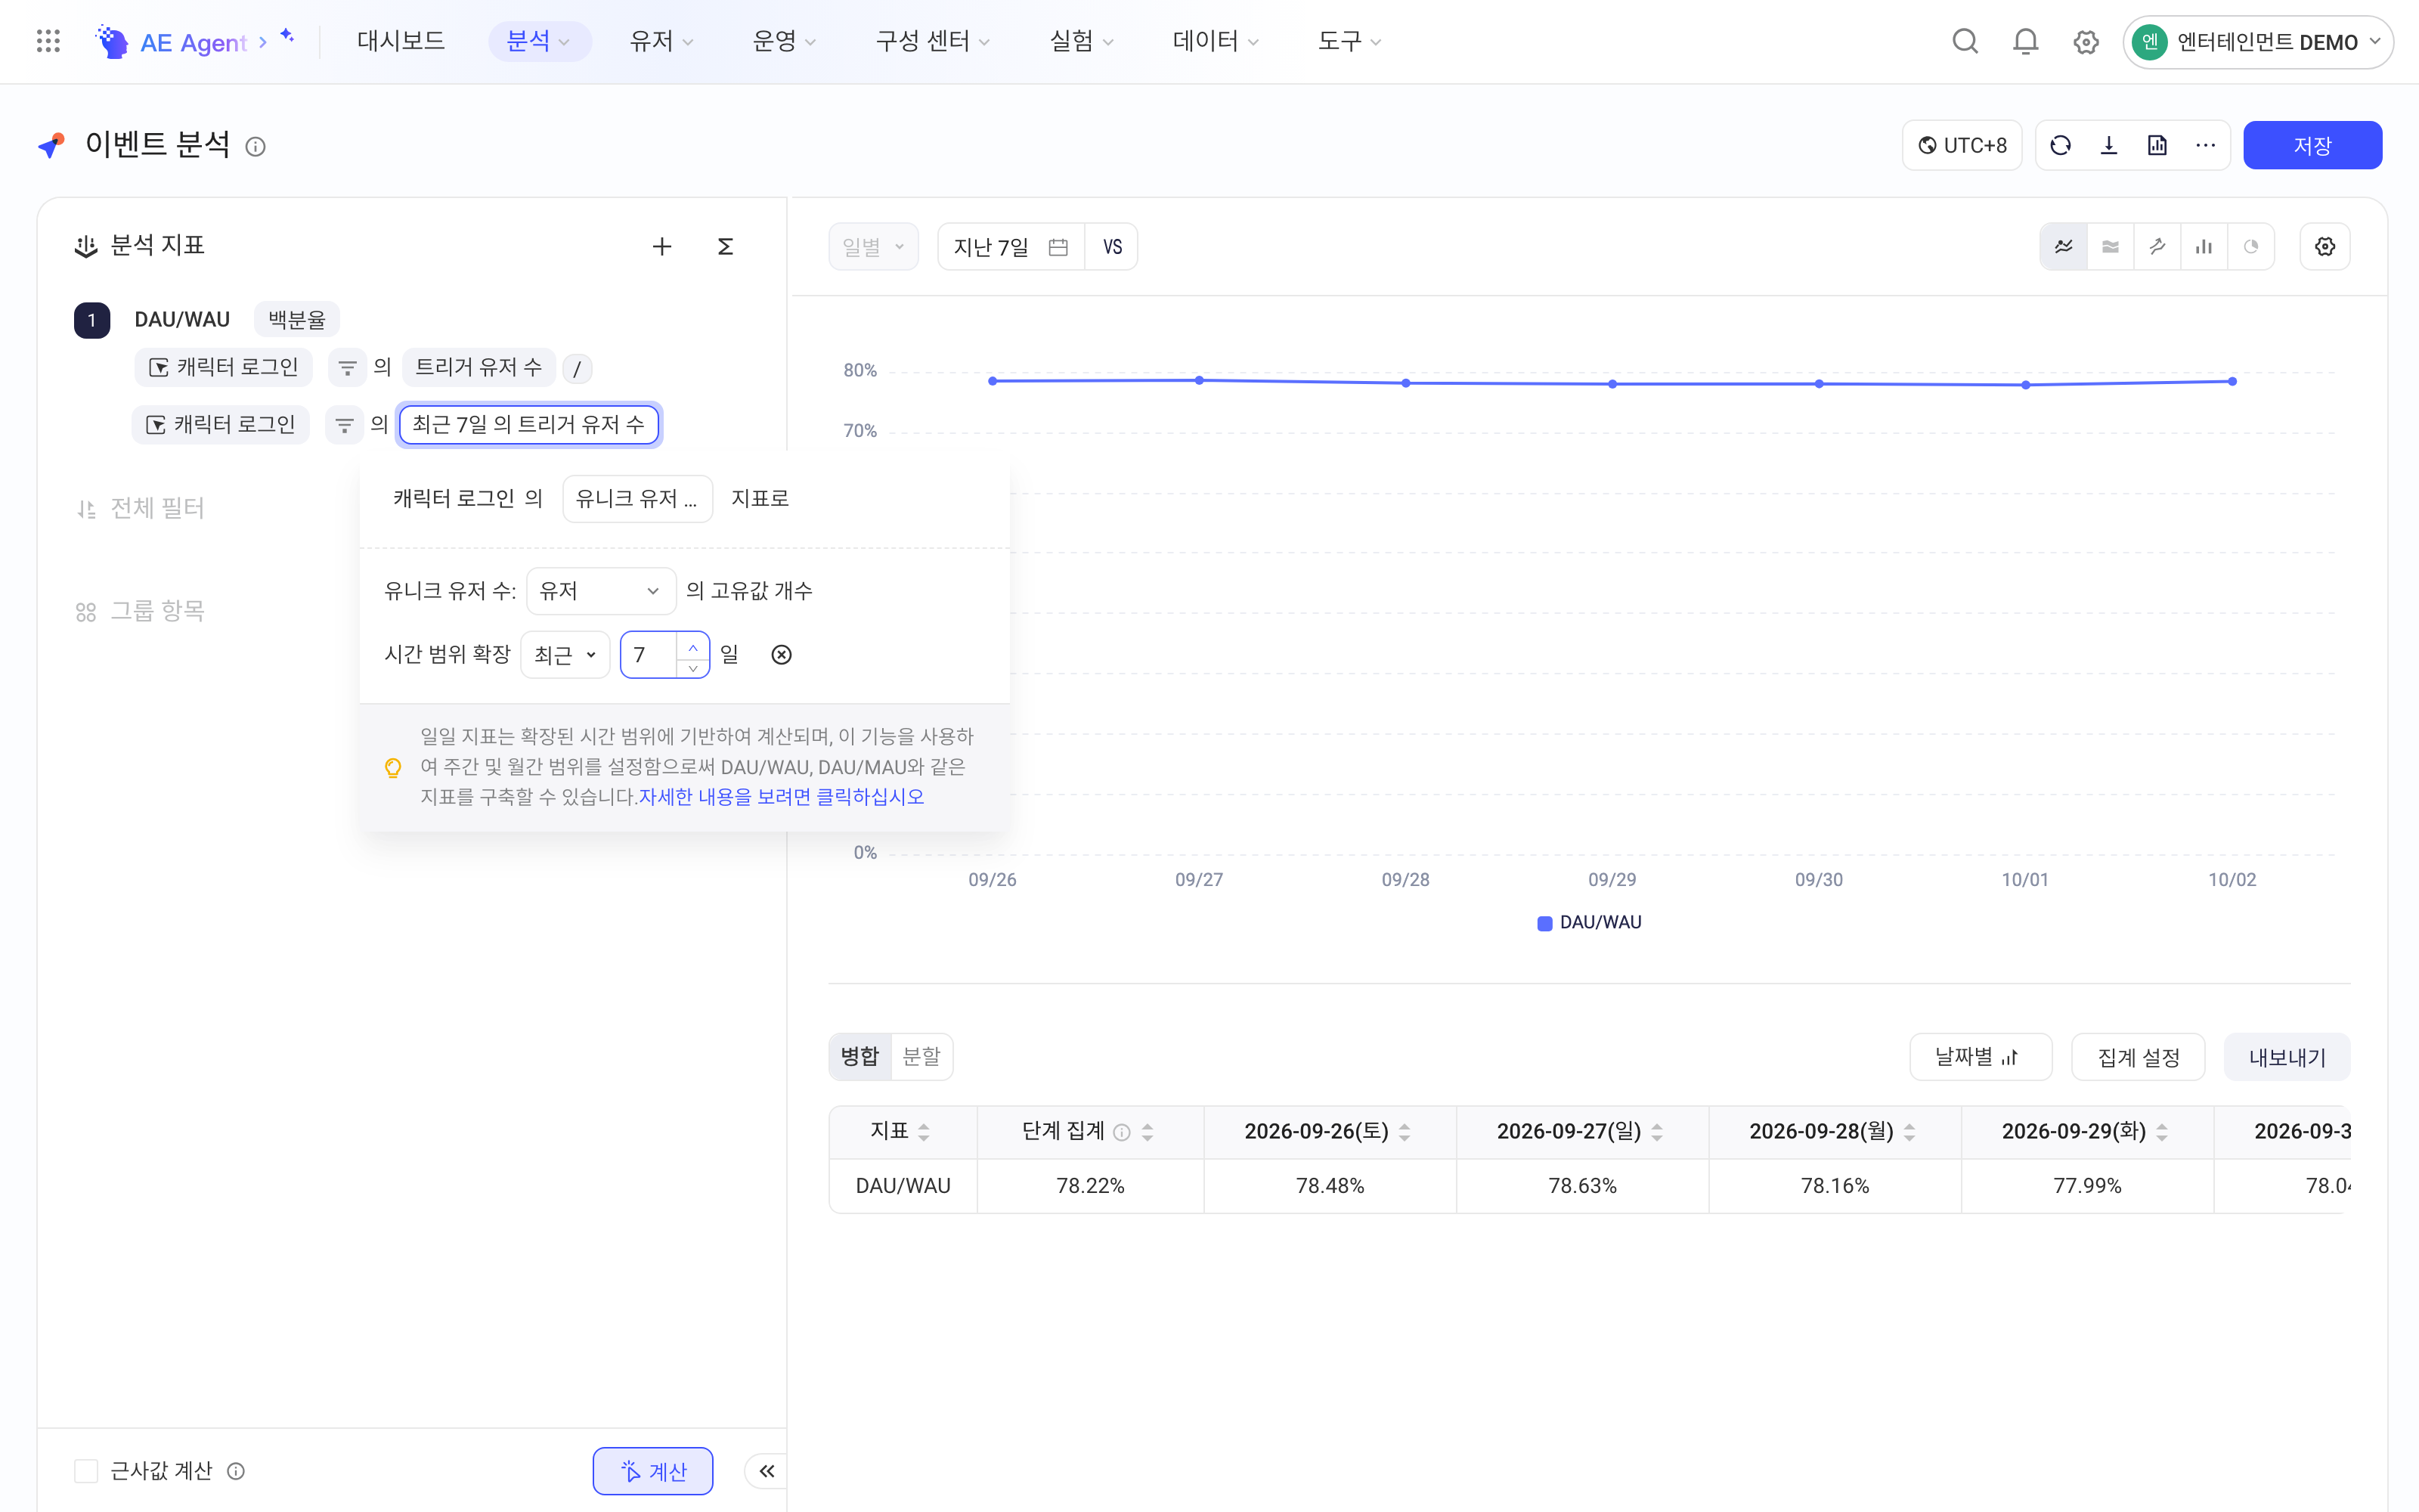This screenshot has width=2419, height=1512.
Task: Select the bar chart view icon
Action: click(2203, 246)
